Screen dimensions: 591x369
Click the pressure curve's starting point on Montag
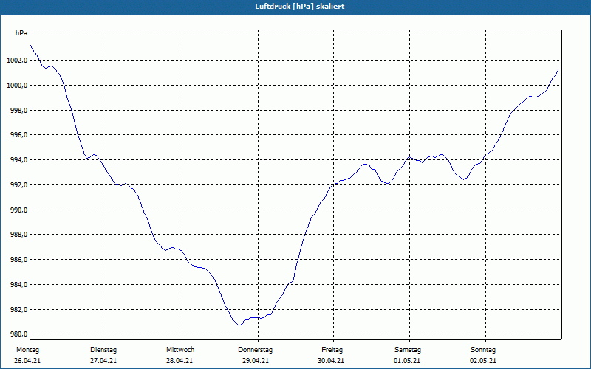click(30, 46)
